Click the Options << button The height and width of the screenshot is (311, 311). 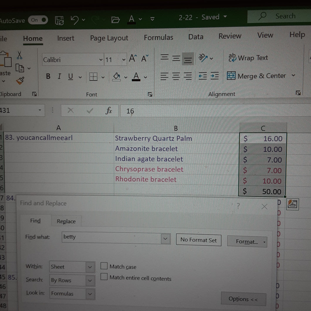coord(244,299)
